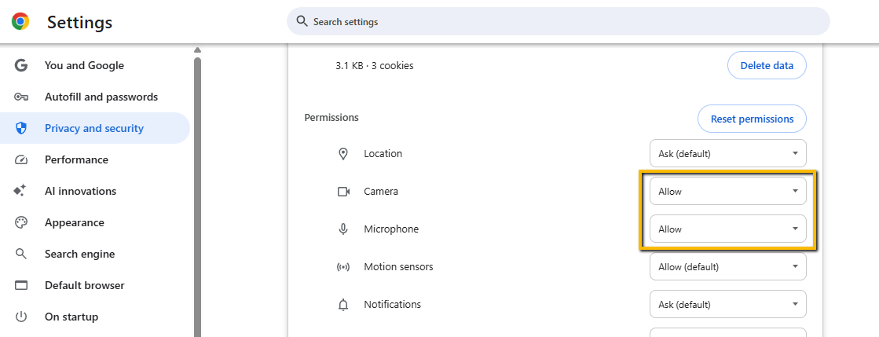Open the Camera permission dropdown
Image resolution: width=879 pixels, height=337 pixels.
coord(727,192)
